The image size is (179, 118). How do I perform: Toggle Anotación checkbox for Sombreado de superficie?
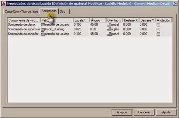[x=158, y=29]
